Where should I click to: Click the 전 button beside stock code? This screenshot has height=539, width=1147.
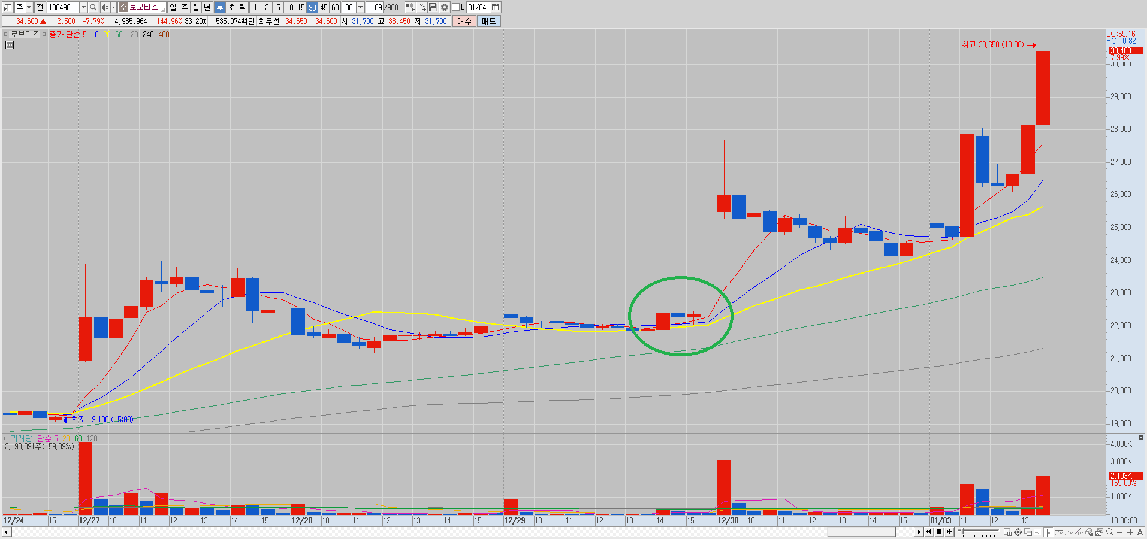[x=40, y=7]
